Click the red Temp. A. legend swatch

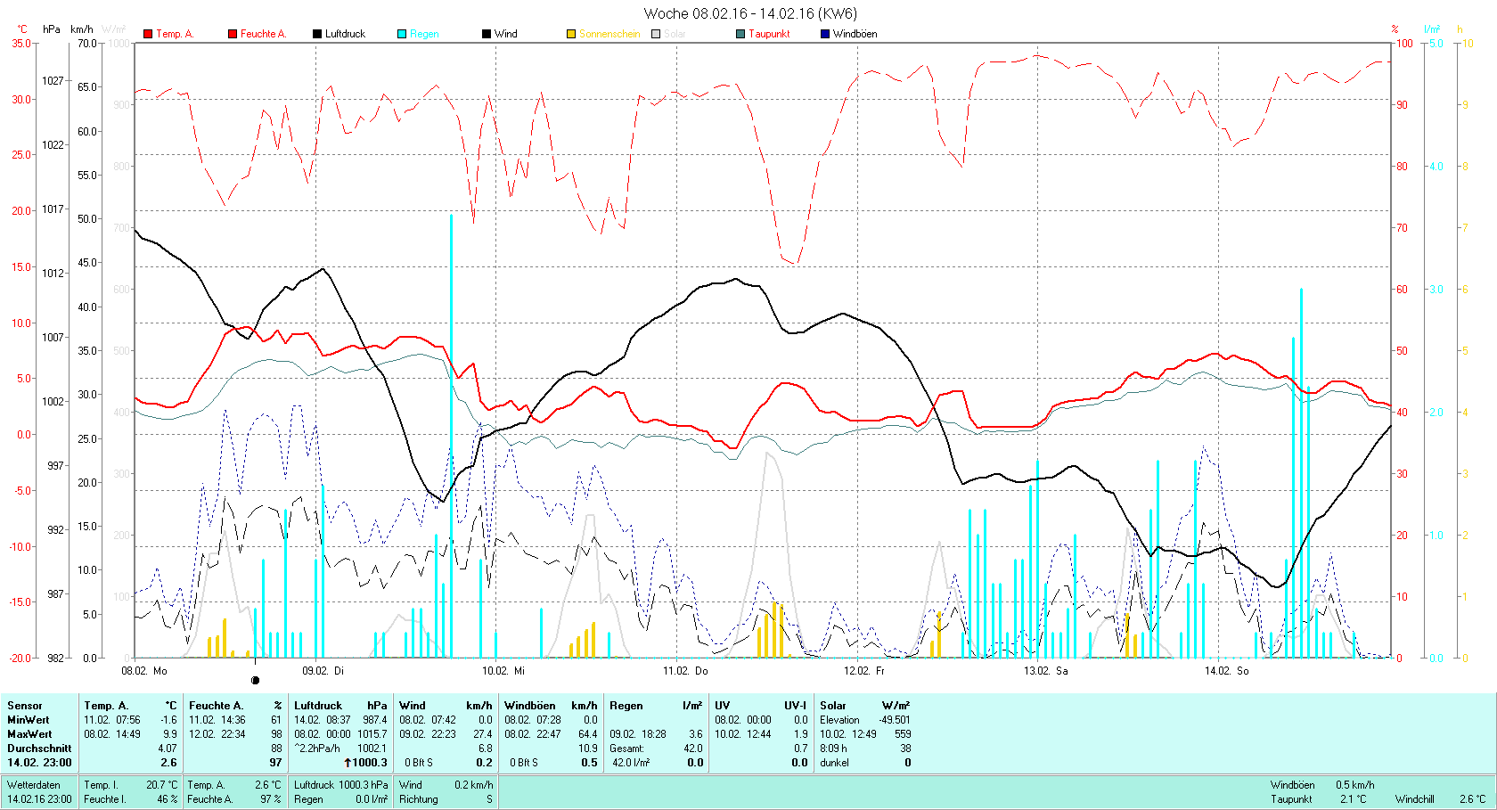pyautogui.click(x=148, y=34)
